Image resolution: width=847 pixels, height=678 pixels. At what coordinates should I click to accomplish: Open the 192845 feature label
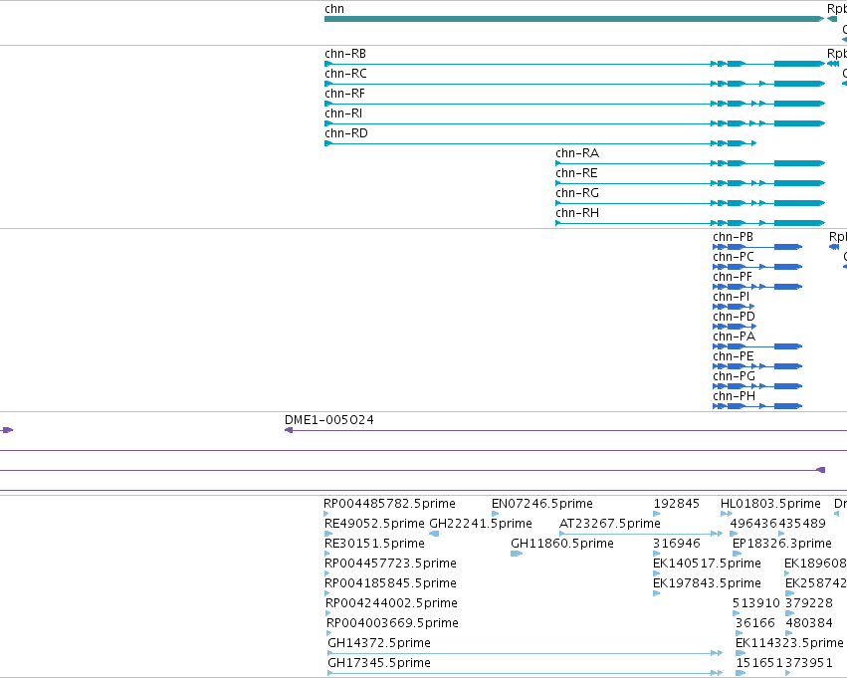pos(676,504)
